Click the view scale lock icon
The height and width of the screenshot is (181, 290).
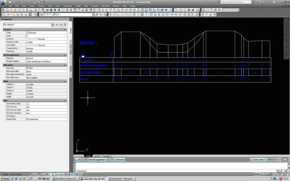(280, 160)
